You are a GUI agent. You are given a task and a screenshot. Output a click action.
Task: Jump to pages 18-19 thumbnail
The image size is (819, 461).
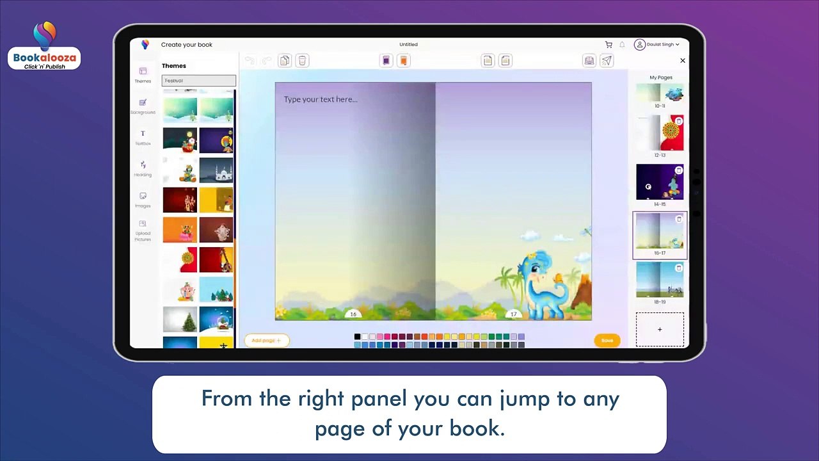(660, 280)
